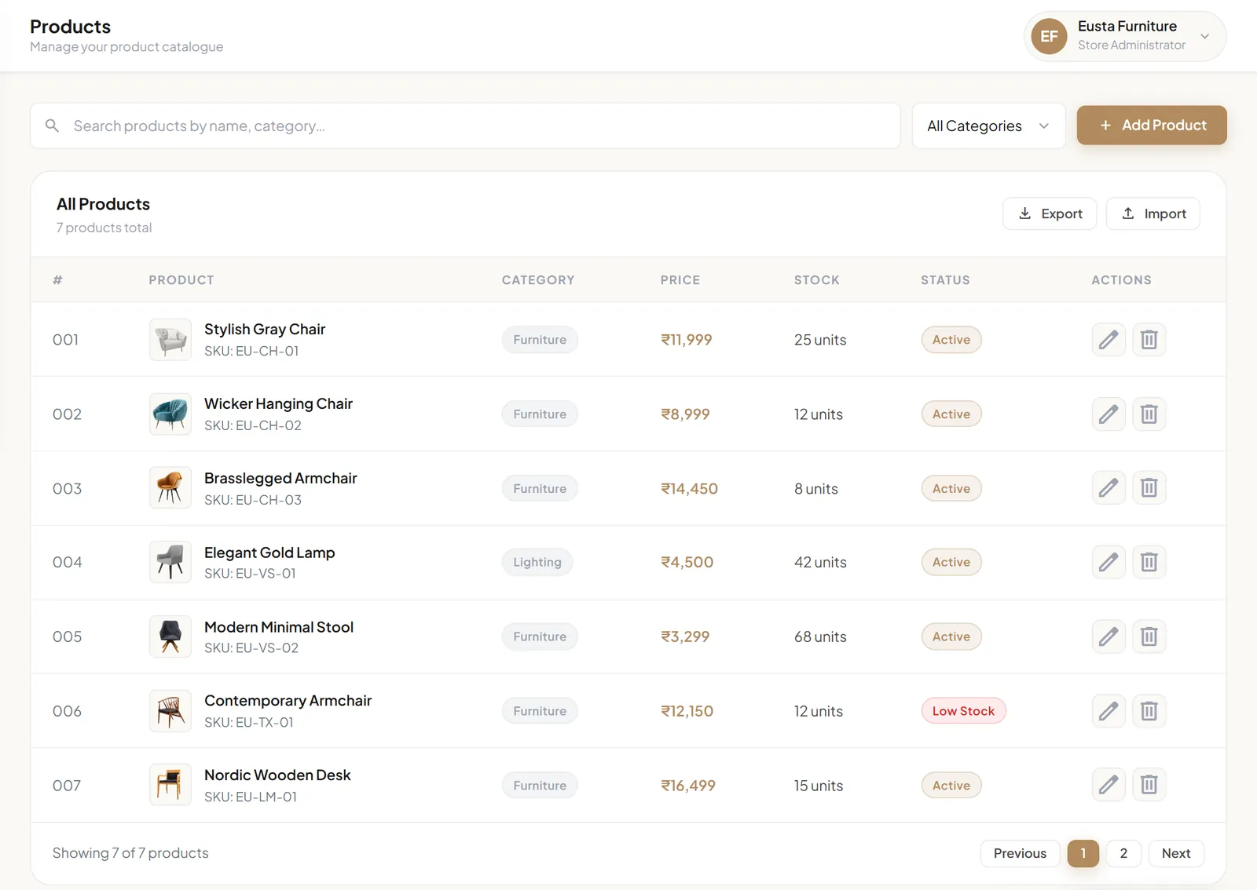Click Showing 7 of 7 products text
1257x890 pixels.
130,853
